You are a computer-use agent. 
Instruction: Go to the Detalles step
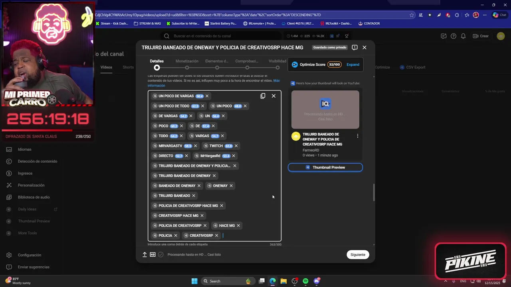click(157, 64)
